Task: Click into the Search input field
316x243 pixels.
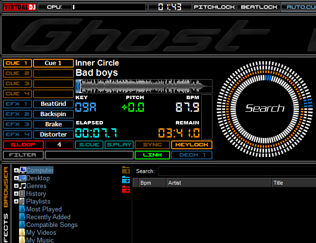Action: pyautogui.click(x=237, y=171)
